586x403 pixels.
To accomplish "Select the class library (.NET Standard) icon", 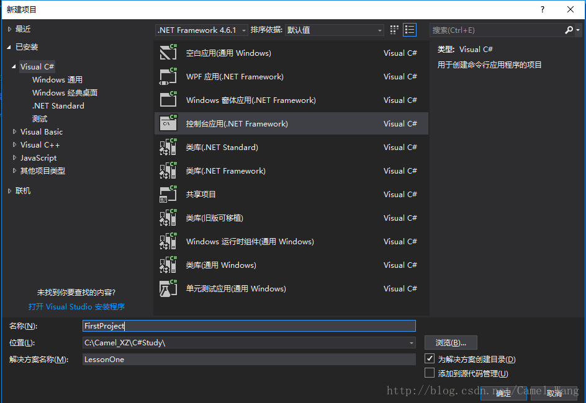I will click(168, 147).
